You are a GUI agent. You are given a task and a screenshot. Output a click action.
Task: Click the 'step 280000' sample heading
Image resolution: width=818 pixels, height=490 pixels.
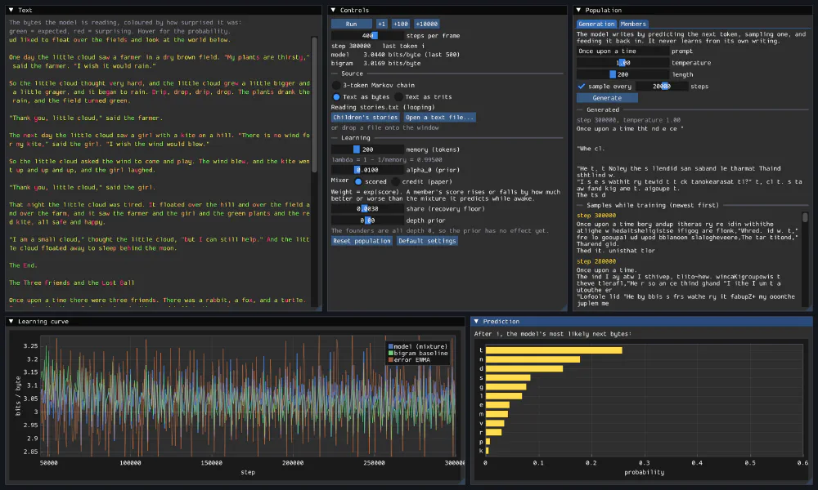tap(596, 261)
